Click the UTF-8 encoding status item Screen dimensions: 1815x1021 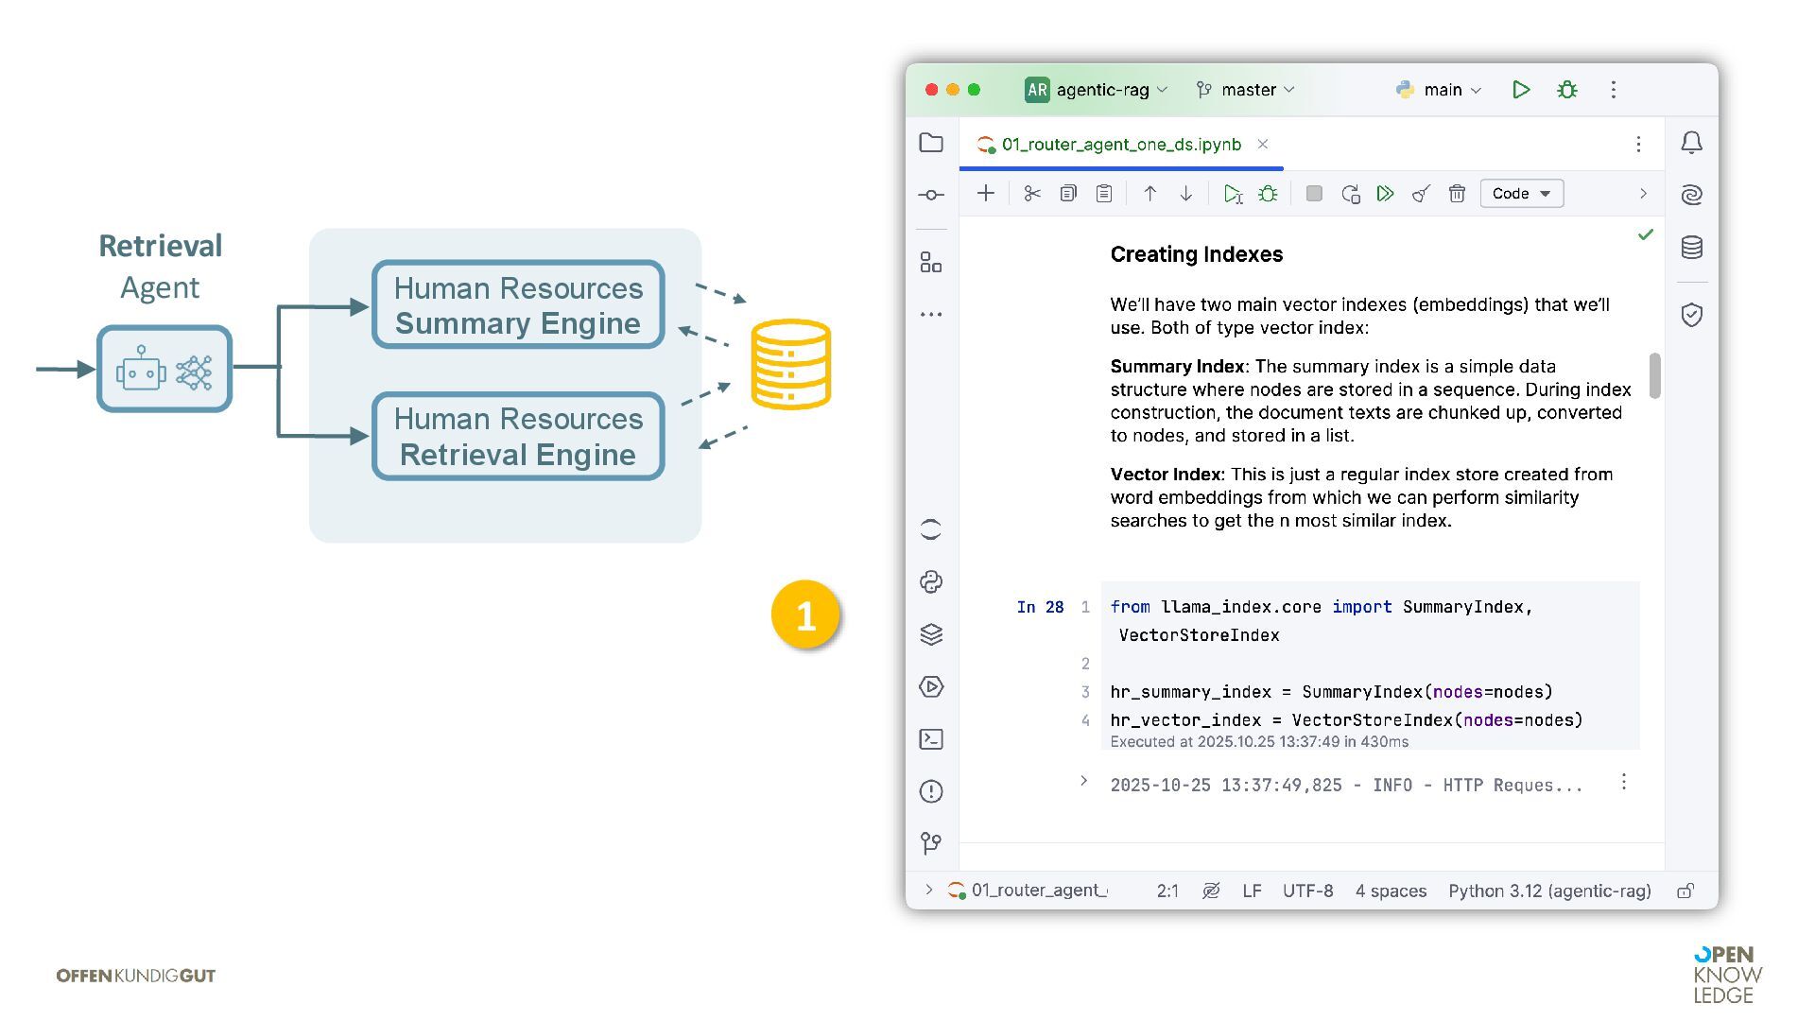tap(1307, 891)
